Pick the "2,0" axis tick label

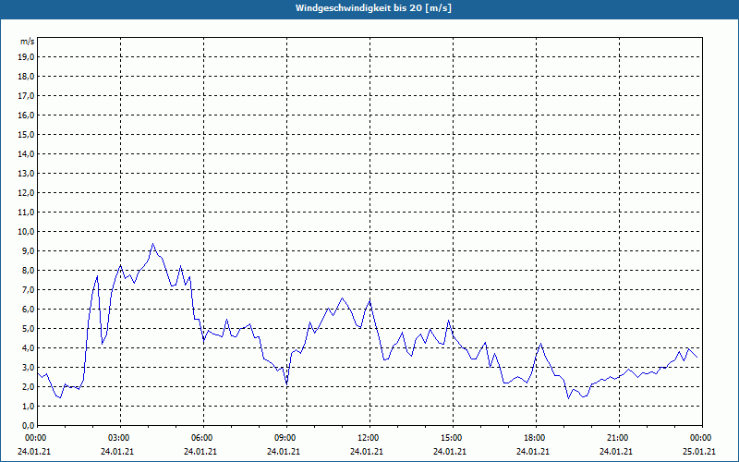tap(28, 386)
